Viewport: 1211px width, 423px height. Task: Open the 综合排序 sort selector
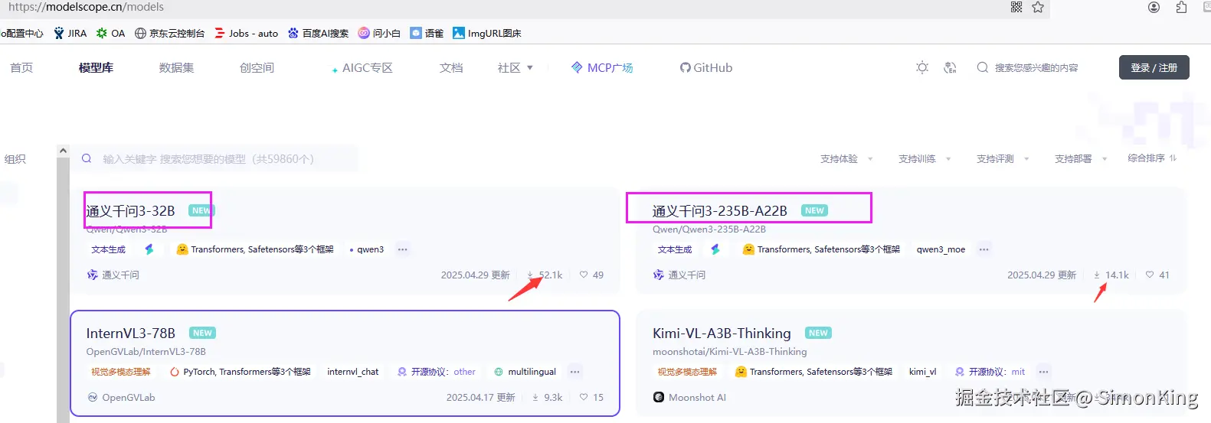(x=1152, y=158)
